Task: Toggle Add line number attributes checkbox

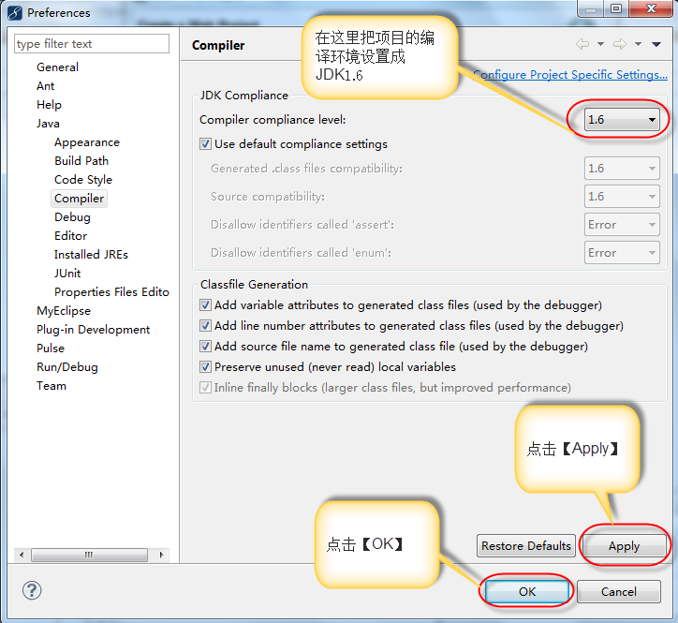Action: (x=205, y=325)
